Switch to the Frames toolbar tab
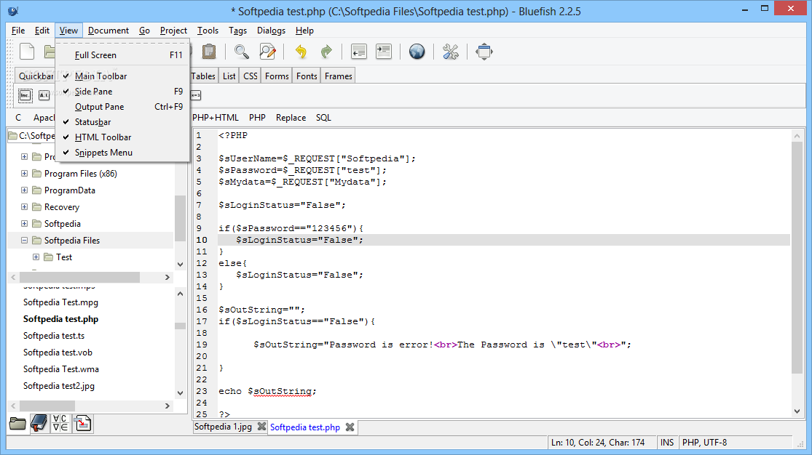Image resolution: width=812 pixels, height=455 pixels. pos(339,76)
